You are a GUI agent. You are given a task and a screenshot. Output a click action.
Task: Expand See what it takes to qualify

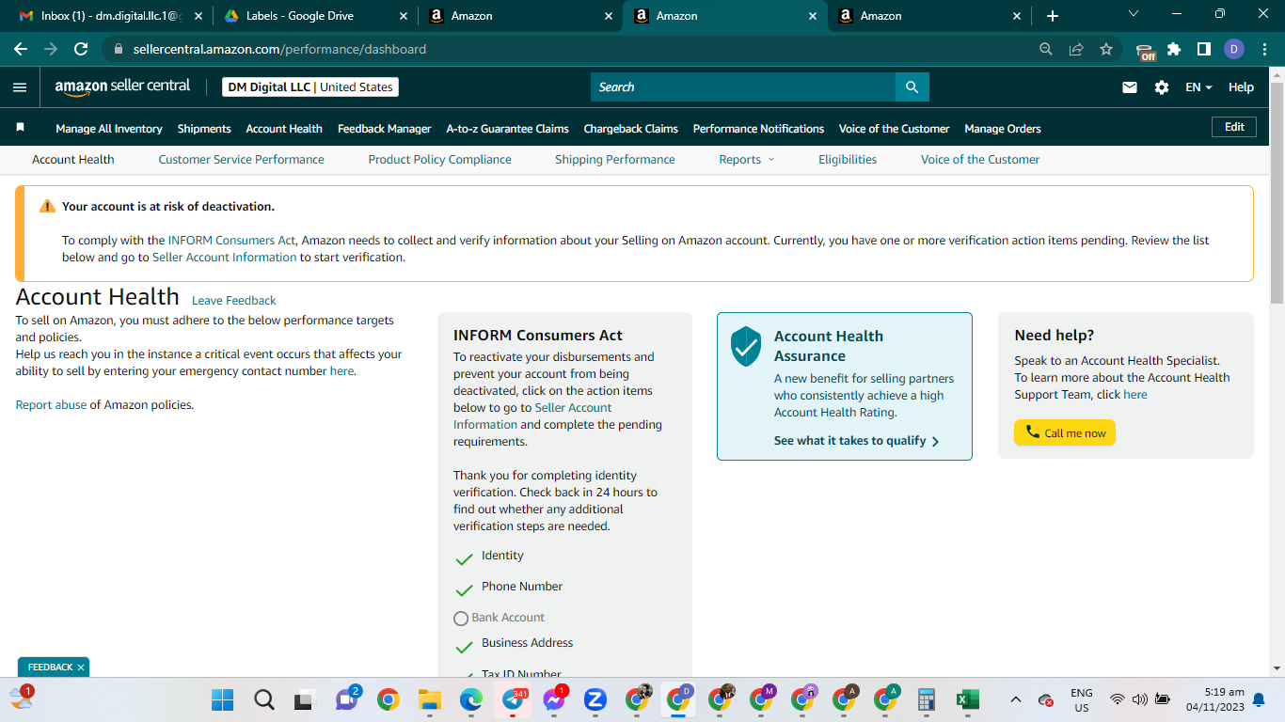856,441
